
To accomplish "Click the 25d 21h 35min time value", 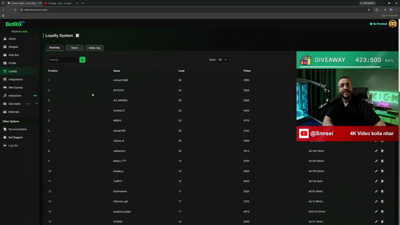I will point(317,212).
